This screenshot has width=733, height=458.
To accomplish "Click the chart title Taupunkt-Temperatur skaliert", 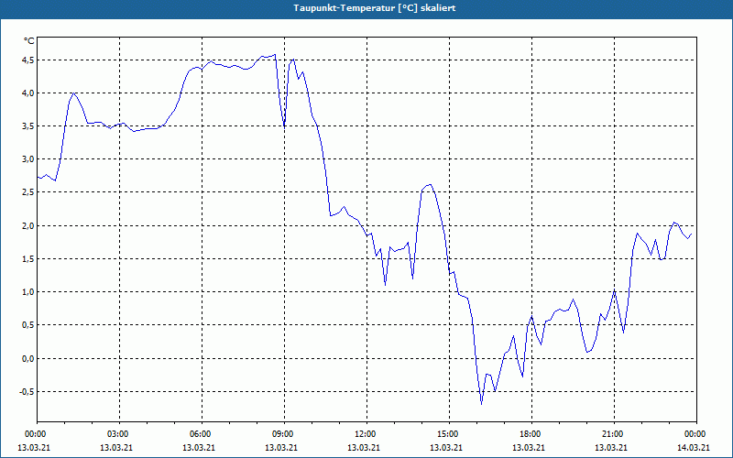I will [375, 8].
